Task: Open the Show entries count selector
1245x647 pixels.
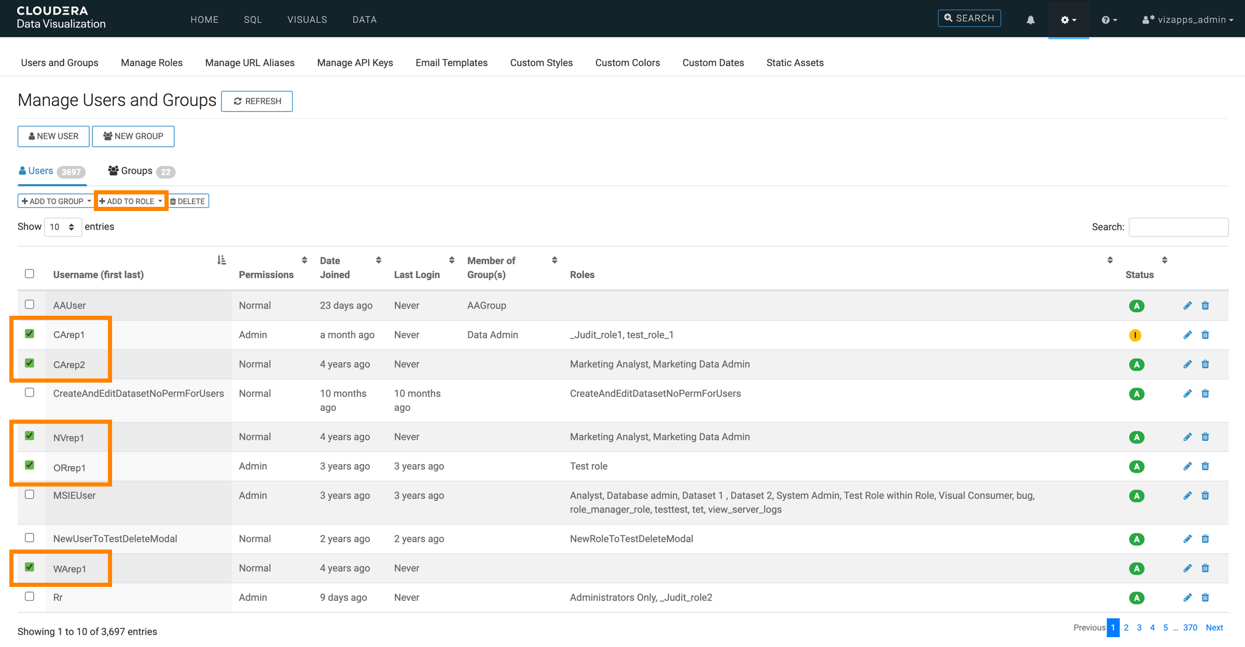Action: (62, 227)
